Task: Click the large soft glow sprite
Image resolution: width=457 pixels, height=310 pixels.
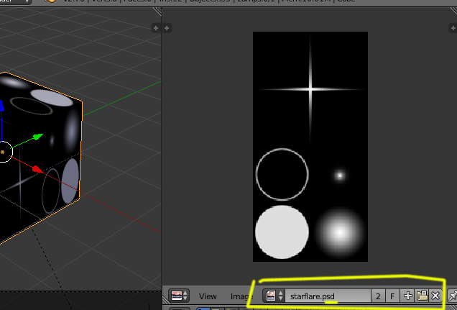Action: click(x=340, y=232)
